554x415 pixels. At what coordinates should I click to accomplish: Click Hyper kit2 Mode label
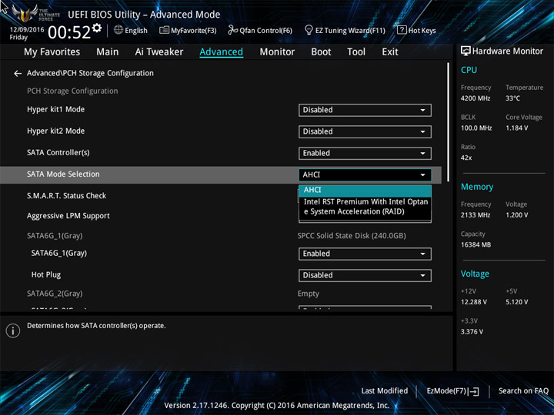click(x=56, y=131)
